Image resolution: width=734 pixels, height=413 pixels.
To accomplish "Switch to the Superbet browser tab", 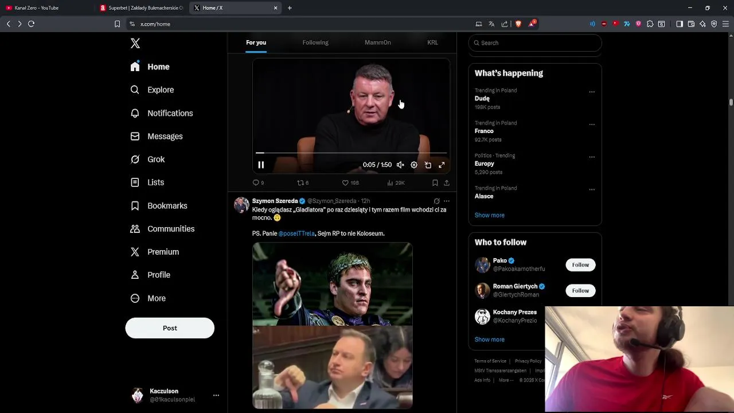I will 142,8.
